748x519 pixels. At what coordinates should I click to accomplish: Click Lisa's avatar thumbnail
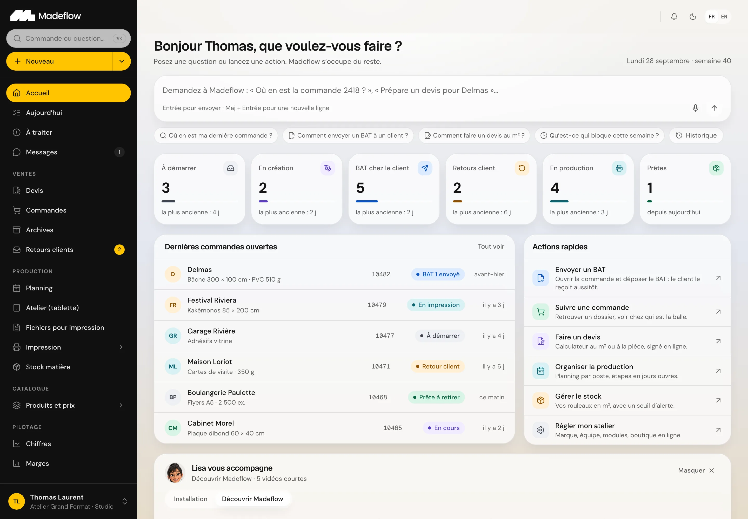pyautogui.click(x=175, y=473)
